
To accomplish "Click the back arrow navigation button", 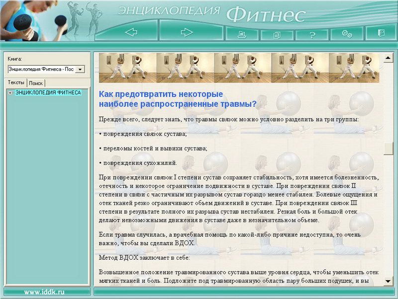I will pyautogui.click(x=130, y=32).
